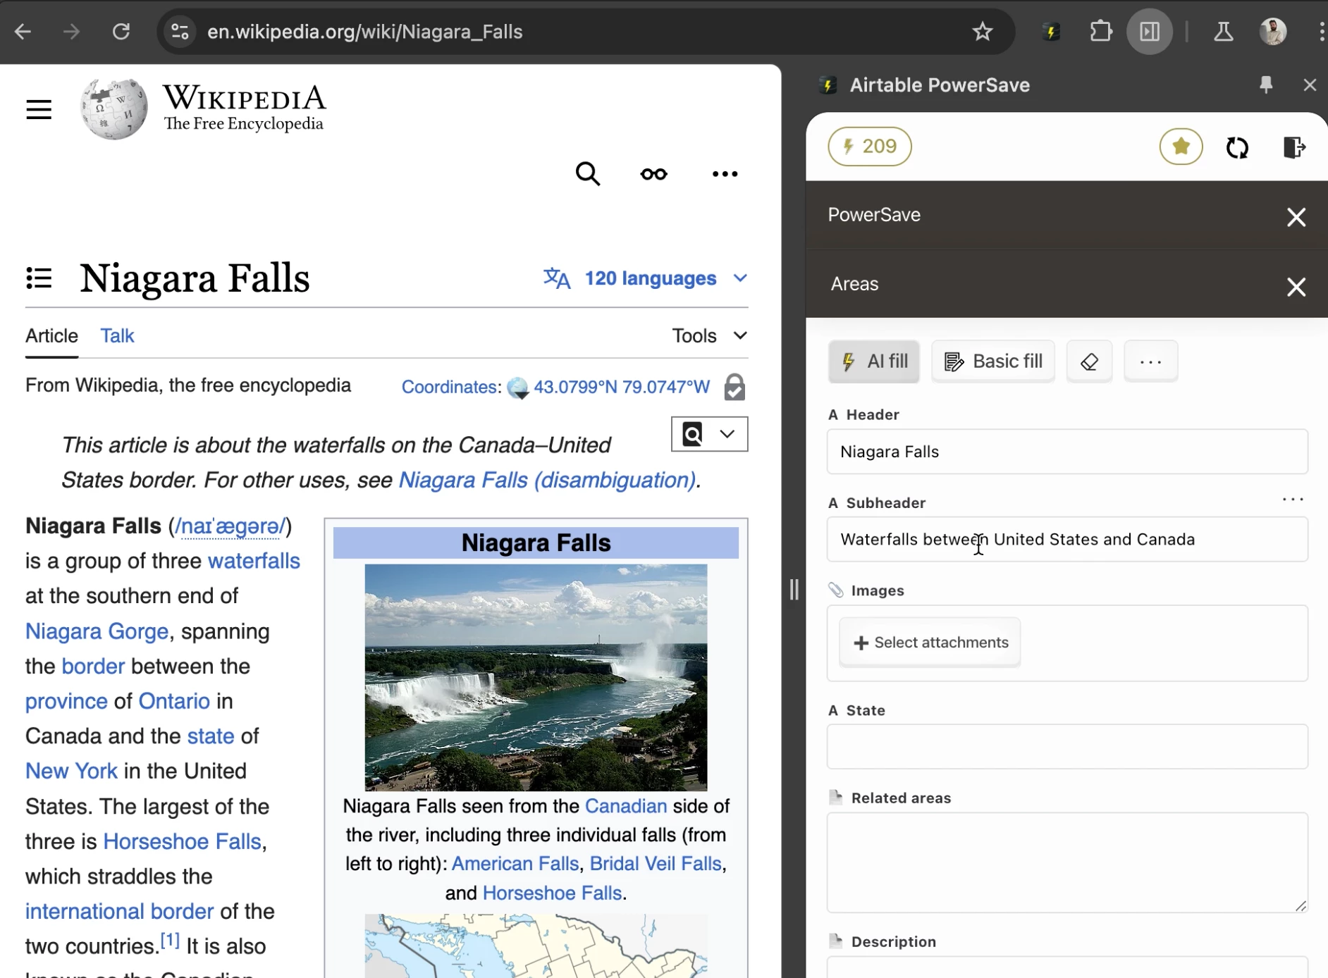Click the address bar URL text
The height and width of the screenshot is (978, 1328).
coord(364,32)
